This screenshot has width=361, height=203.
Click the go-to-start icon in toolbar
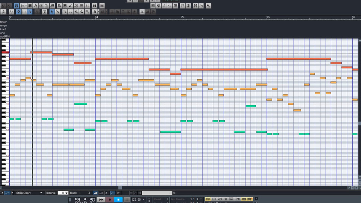pos(95,6)
